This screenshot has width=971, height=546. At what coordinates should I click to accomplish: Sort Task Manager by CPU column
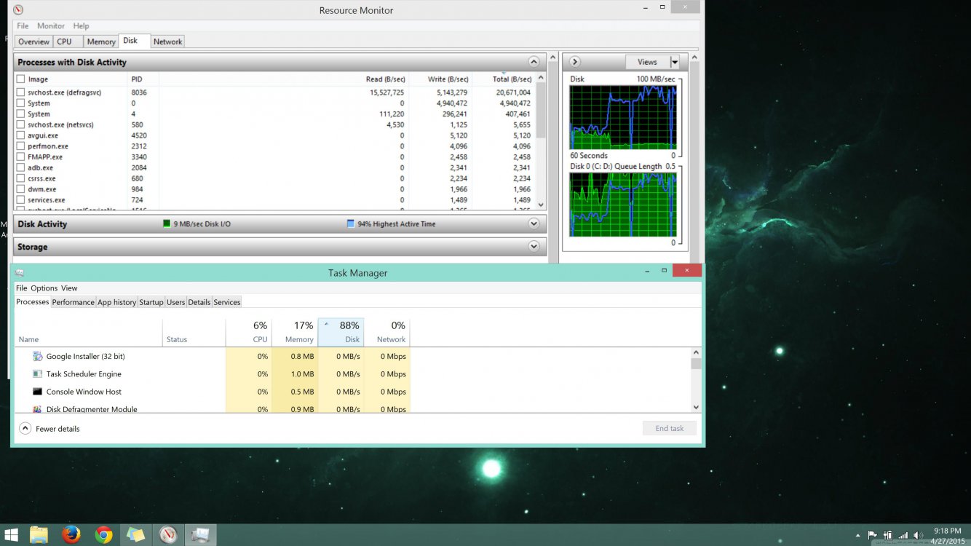point(248,332)
